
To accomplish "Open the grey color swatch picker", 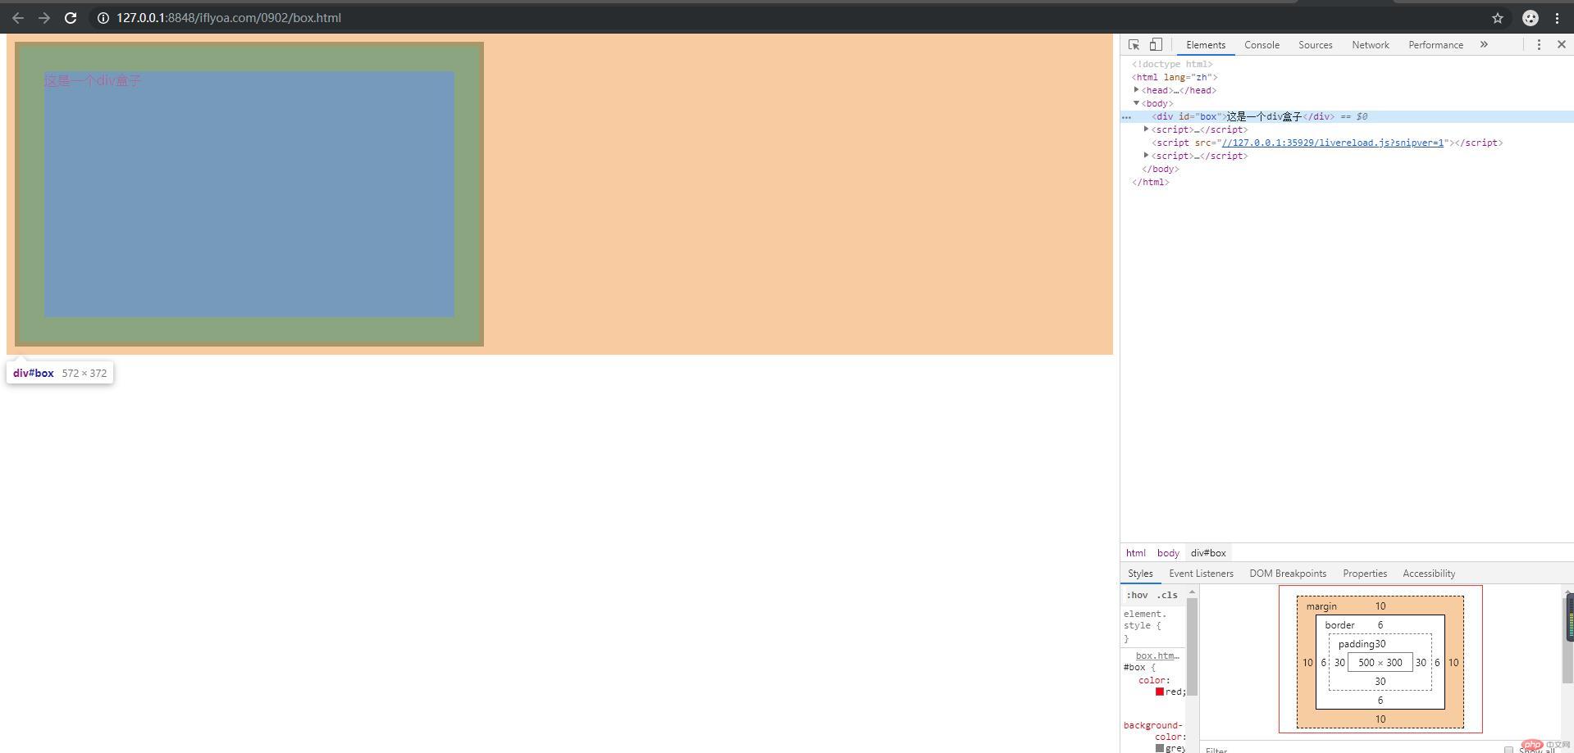I will coord(1160,748).
